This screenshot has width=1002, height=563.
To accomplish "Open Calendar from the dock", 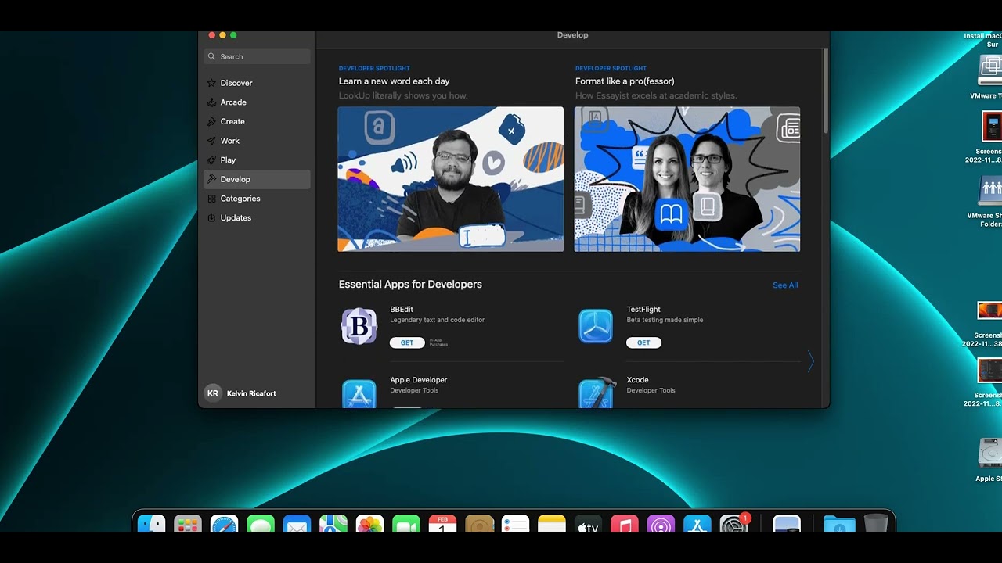I will (x=443, y=524).
